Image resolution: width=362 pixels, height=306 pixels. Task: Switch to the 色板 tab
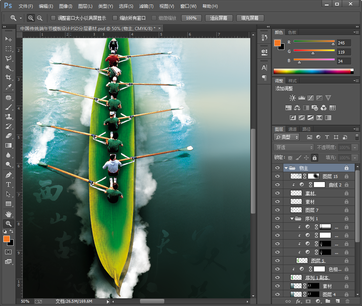pos(292,33)
